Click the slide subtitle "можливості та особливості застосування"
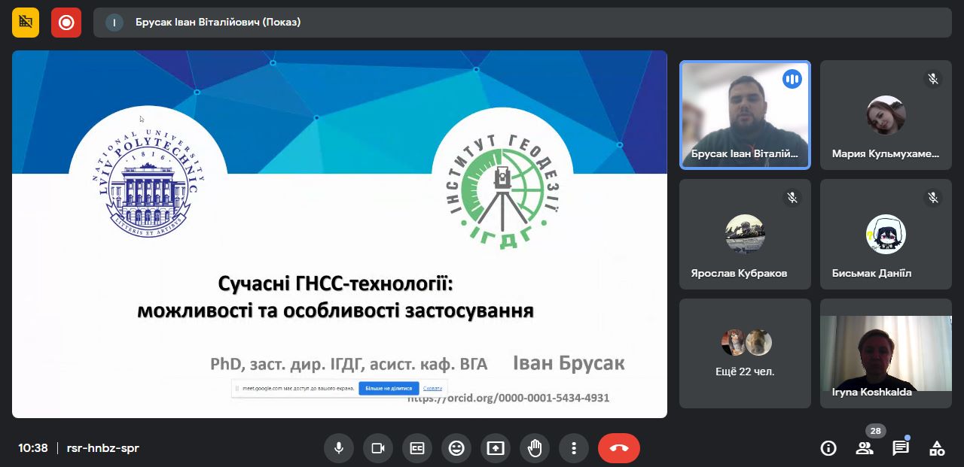This screenshot has height=467, width=964. pyautogui.click(x=336, y=311)
